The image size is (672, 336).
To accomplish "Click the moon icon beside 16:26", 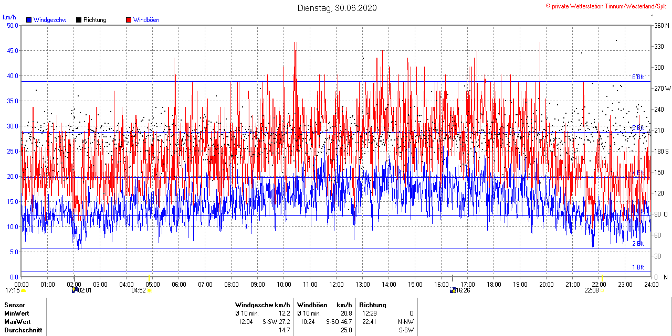I will [453, 290].
